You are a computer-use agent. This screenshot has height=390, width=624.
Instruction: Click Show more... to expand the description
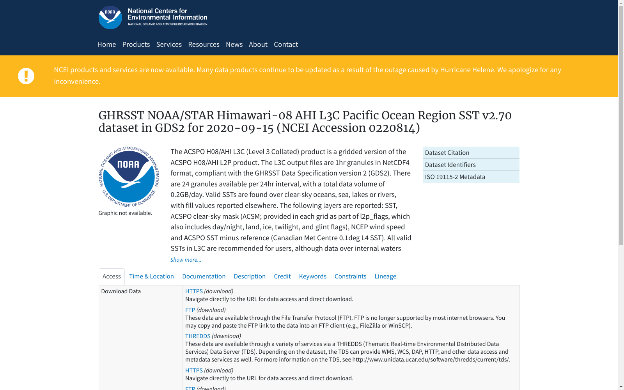pos(186,260)
